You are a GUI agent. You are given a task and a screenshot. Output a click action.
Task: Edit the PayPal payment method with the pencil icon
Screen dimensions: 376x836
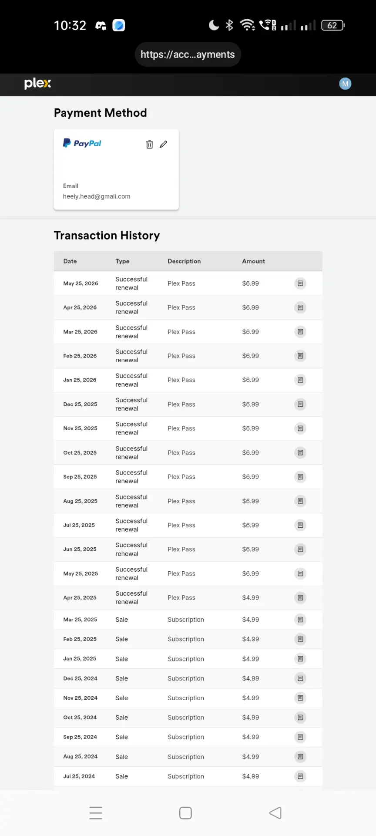pos(164,145)
